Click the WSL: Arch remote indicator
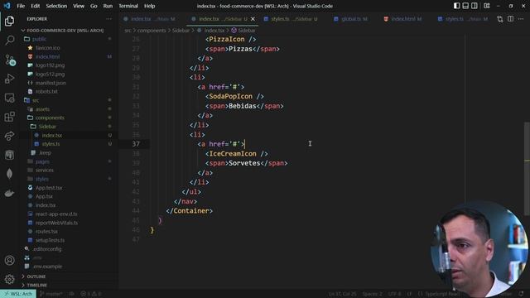Screen dimensions: 530x298 pos(18,294)
